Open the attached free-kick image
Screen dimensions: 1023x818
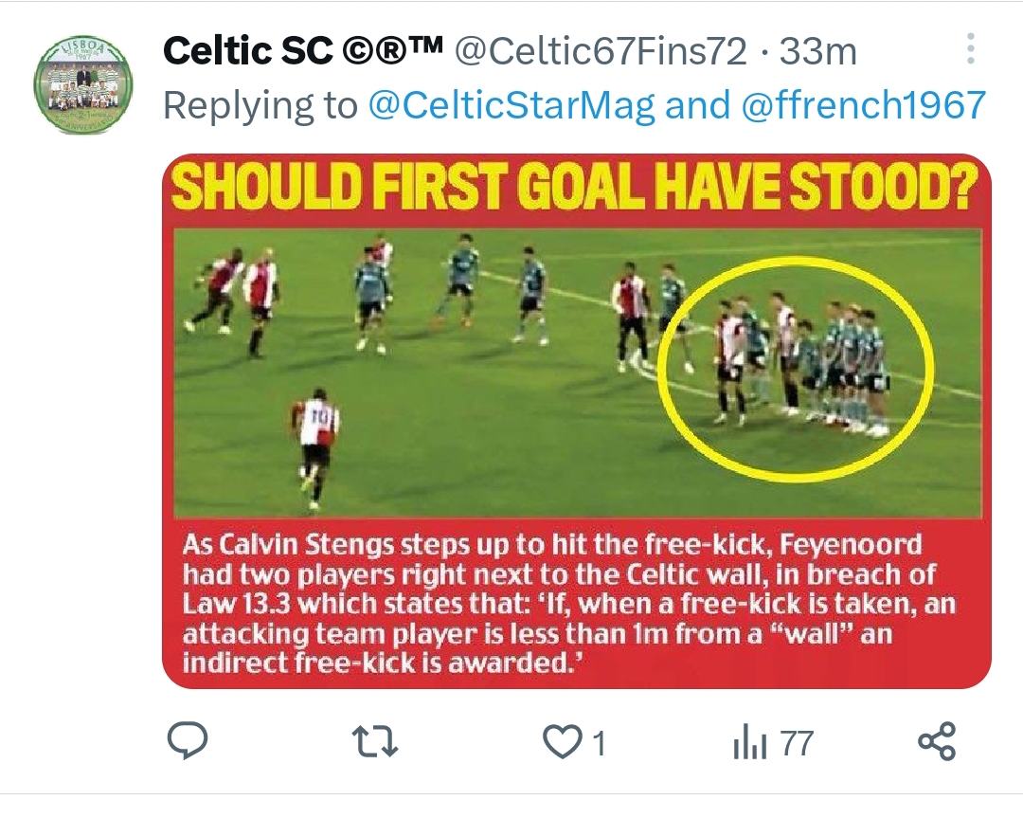[577, 421]
